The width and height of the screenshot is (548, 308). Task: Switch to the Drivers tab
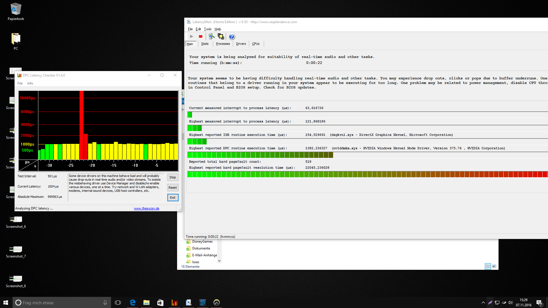pos(241,44)
